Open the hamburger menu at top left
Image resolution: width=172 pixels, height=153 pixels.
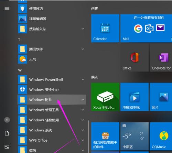[x=7, y=9]
